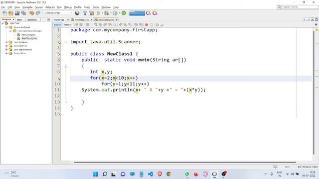Click the Clean and Build icon
319x179 pixels.
[92, 13]
